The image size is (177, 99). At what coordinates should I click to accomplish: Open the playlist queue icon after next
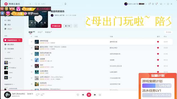point(100,95)
